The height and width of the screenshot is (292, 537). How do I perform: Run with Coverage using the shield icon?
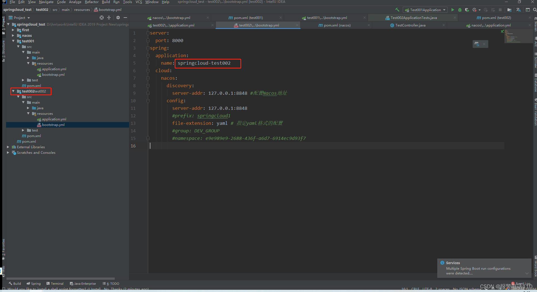[x=467, y=10]
